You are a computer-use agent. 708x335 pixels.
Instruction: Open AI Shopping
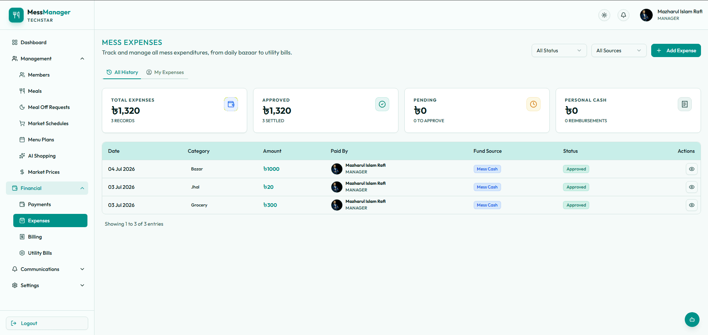pos(50,156)
